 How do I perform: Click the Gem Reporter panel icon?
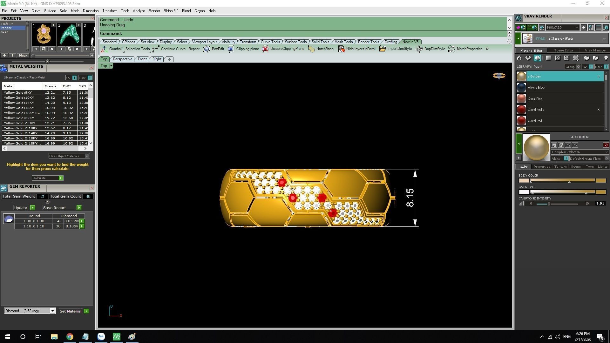[x=4, y=188]
